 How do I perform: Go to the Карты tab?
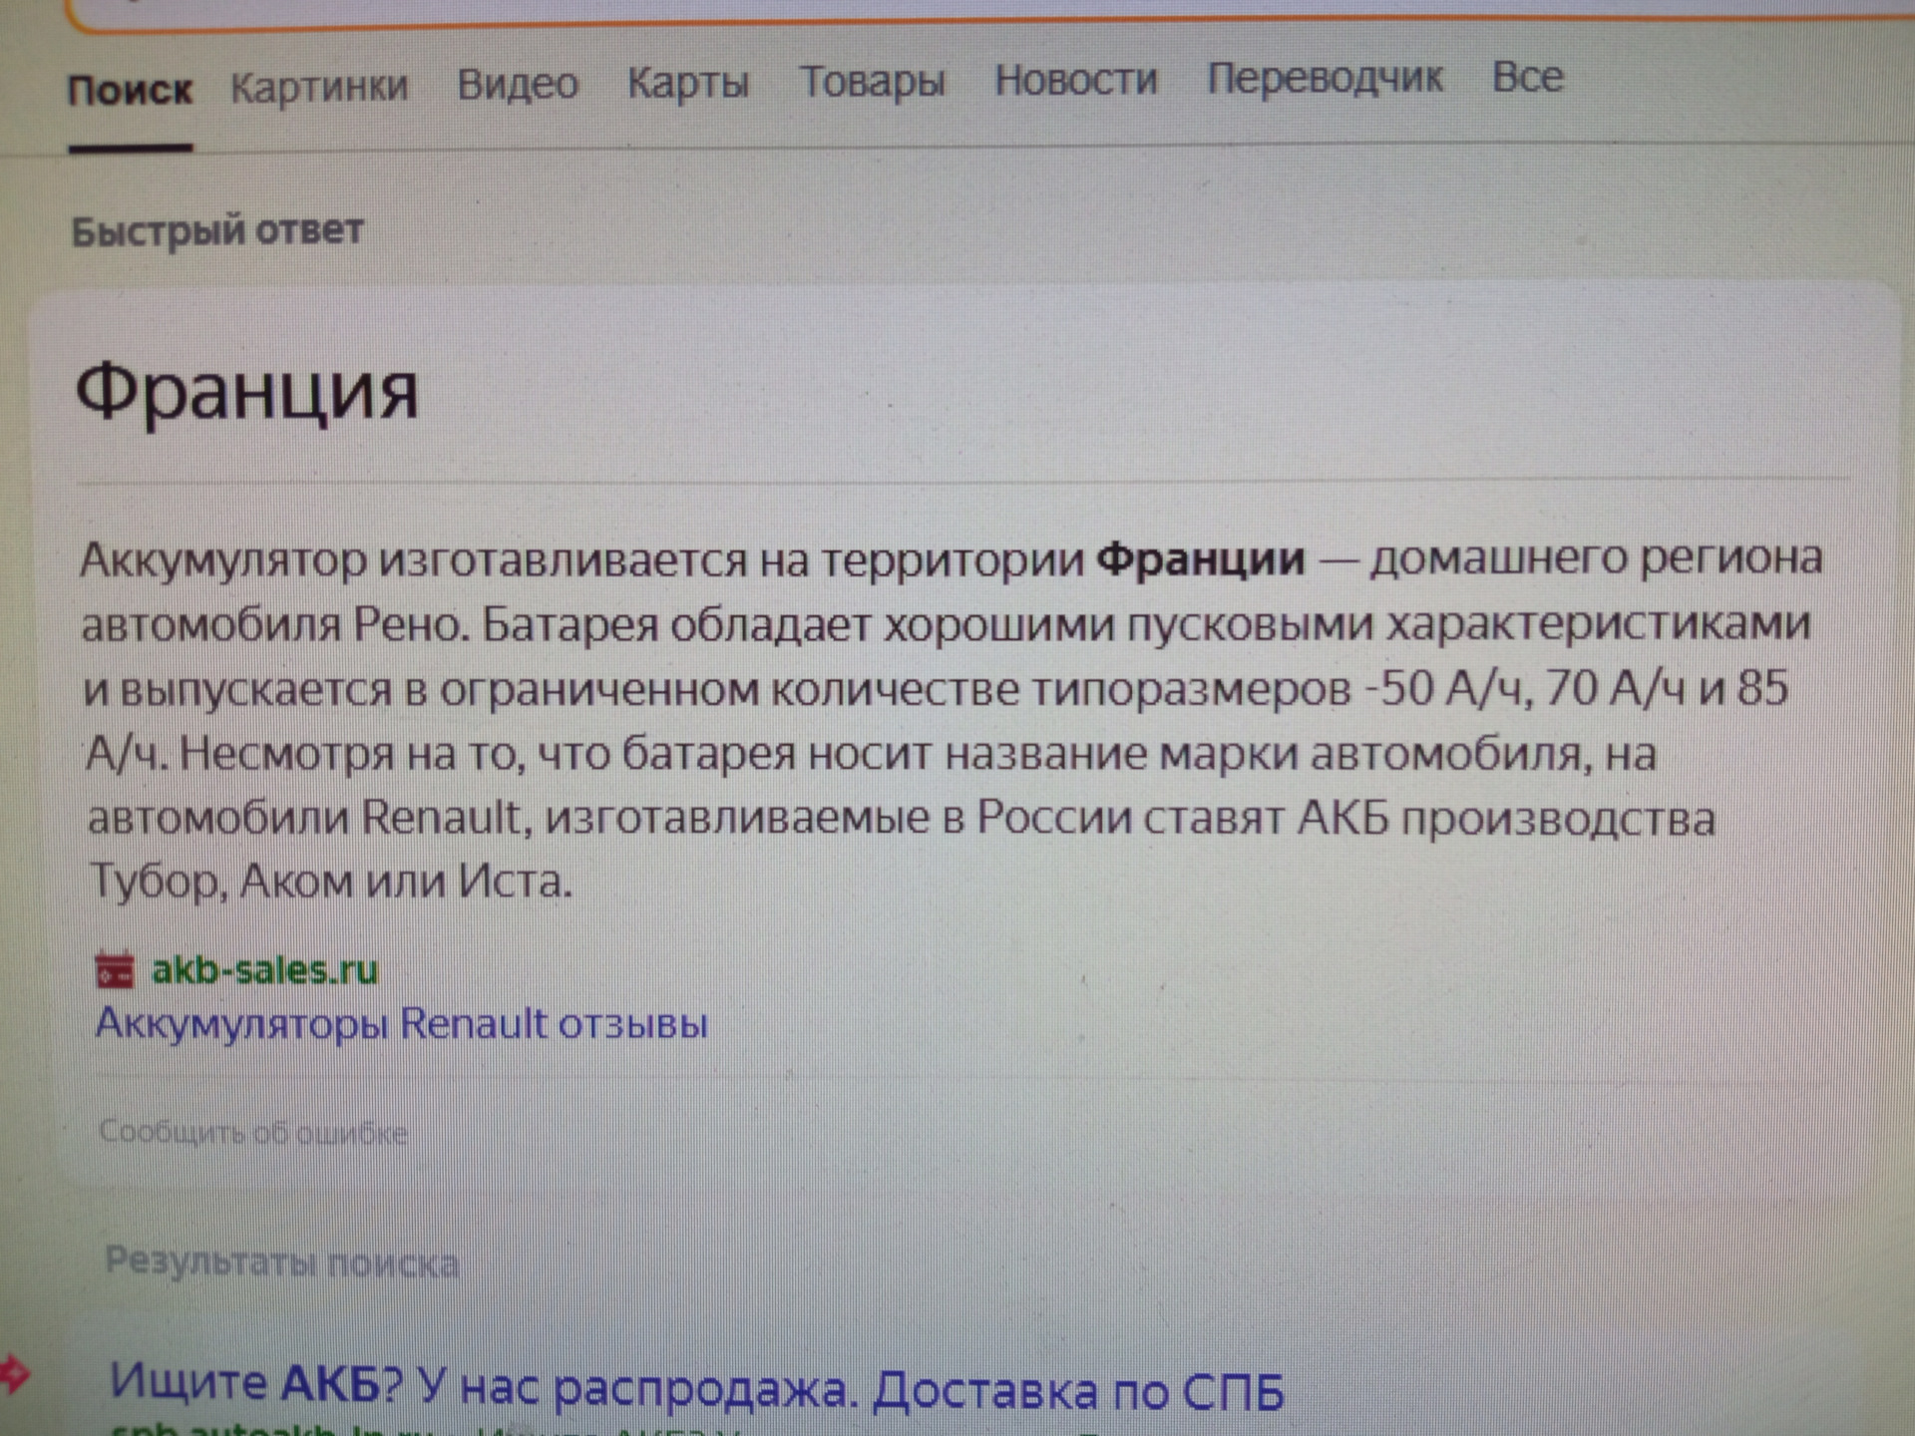(x=688, y=83)
